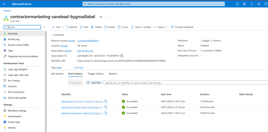Switch to the Trigger history tab

(x=95, y=74)
